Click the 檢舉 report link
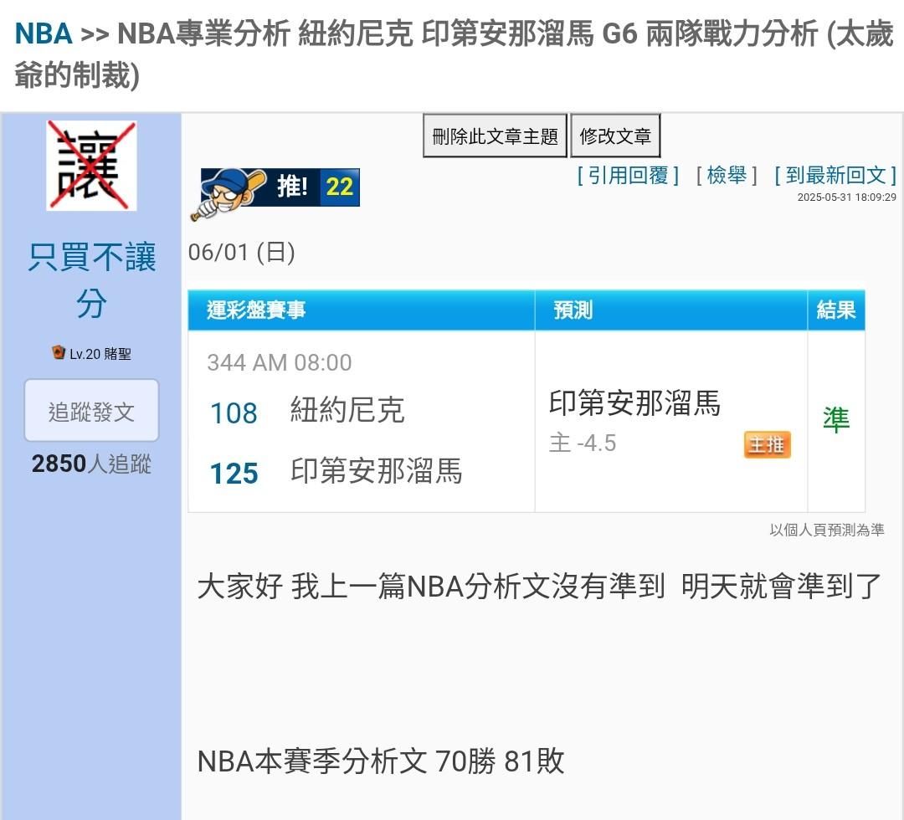This screenshot has height=820, width=904. tap(727, 175)
